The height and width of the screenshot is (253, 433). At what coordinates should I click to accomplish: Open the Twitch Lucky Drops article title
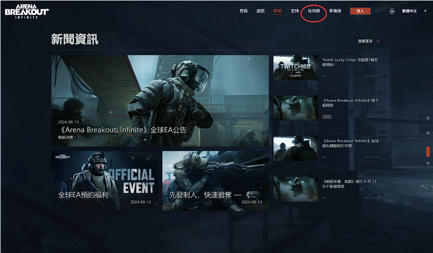click(x=350, y=62)
